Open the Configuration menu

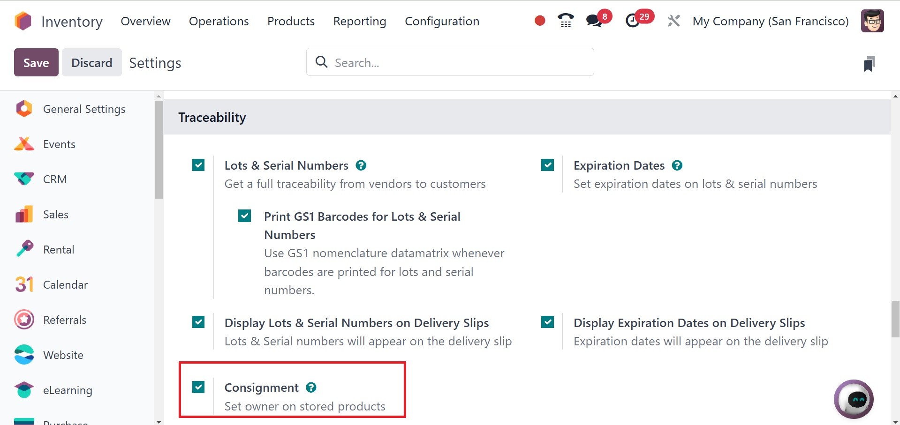442,21
